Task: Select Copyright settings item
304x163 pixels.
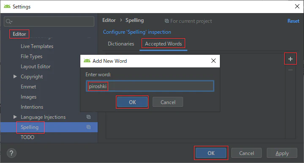Action: pyautogui.click(x=32, y=77)
